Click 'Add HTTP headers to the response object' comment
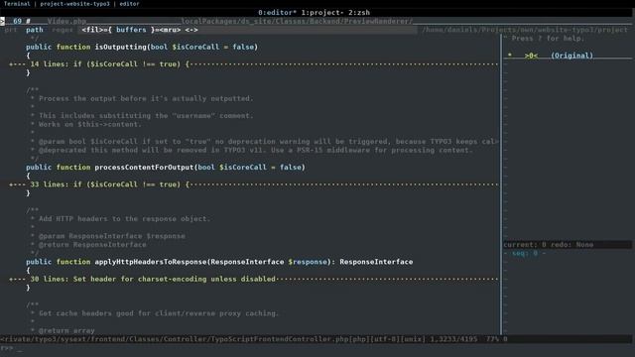Image resolution: width=635 pixels, height=357 pixels. coord(124,219)
